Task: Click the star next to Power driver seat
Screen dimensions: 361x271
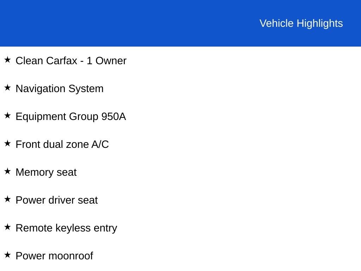Action: [x=7, y=199]
